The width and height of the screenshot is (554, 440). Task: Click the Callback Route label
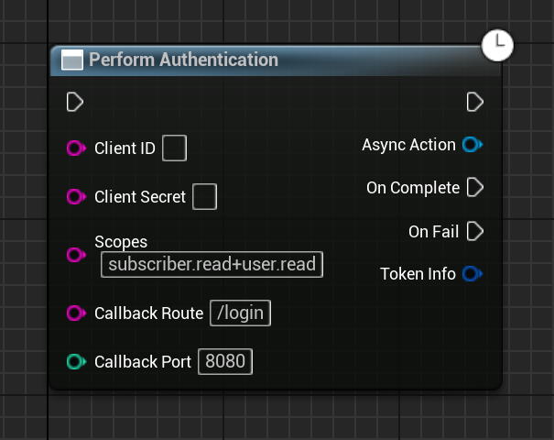point(148,313)
